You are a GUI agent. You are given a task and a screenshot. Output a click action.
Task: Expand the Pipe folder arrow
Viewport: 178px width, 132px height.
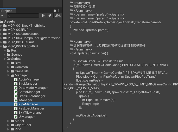click(x=8, y=129)
